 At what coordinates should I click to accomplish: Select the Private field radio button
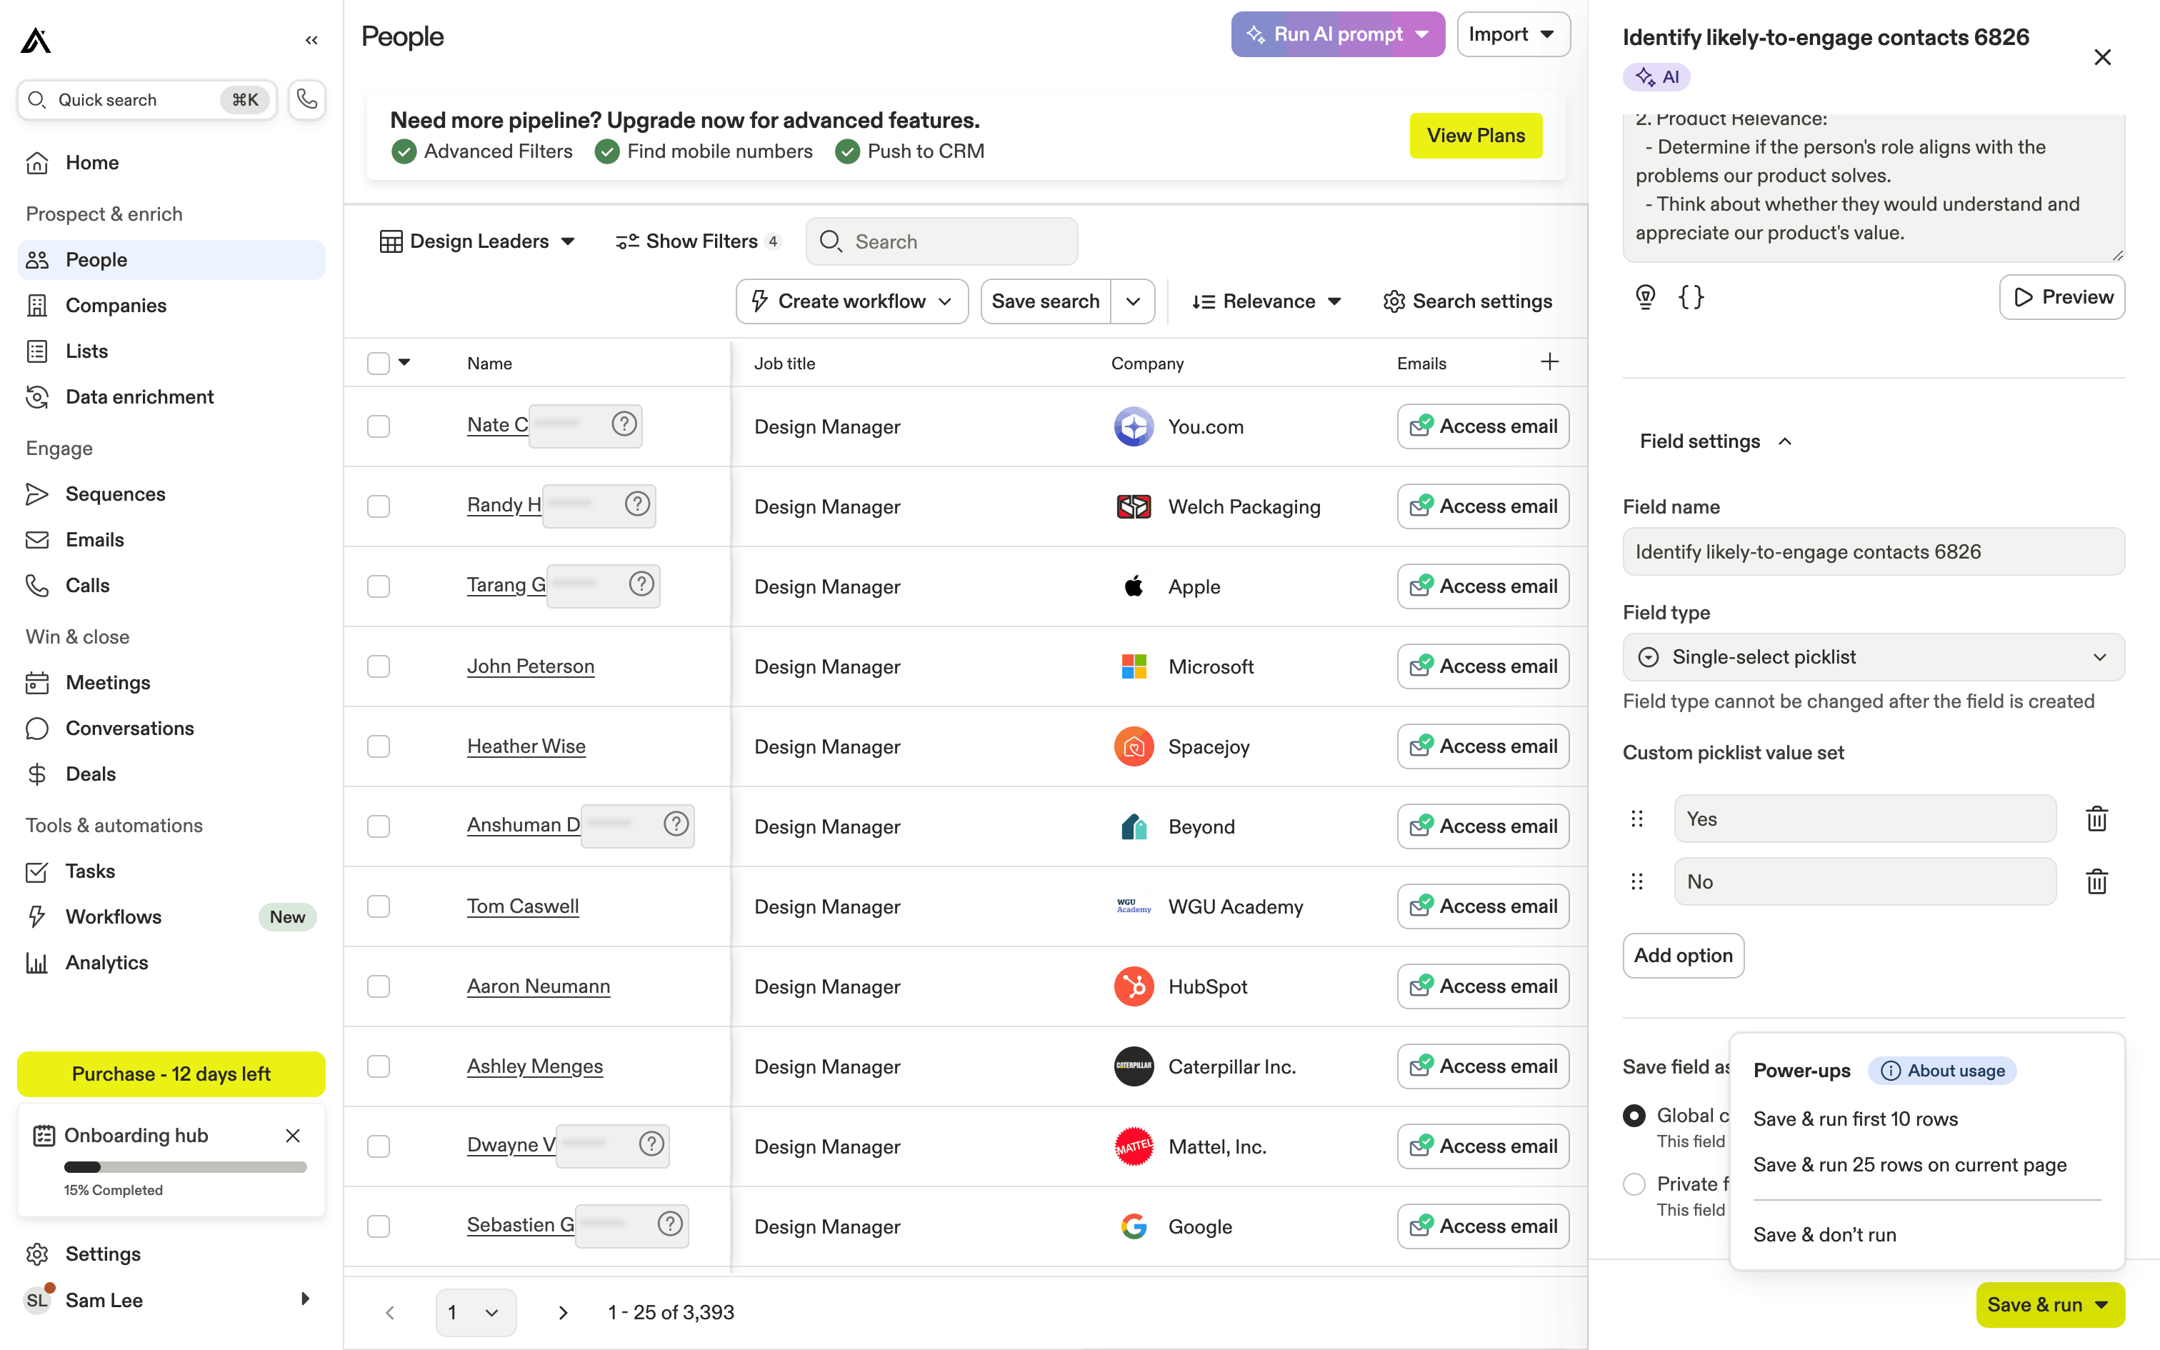pyautogui.click(x=1634, y=1184)
